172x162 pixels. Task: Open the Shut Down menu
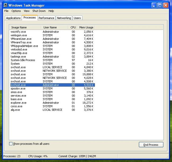tap(39, 11)
